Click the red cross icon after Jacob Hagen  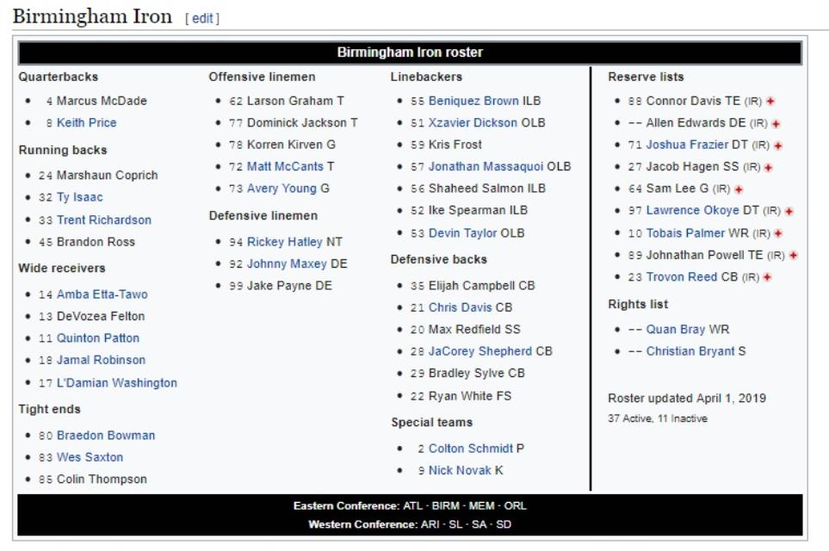[768, 168]
